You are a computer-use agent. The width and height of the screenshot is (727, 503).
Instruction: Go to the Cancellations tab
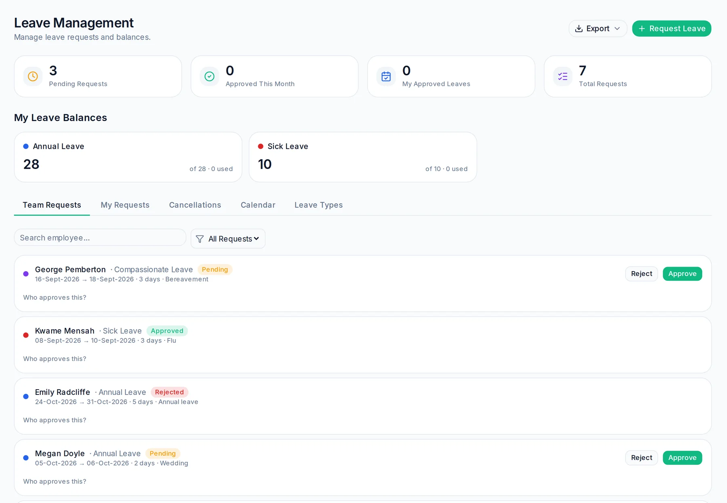pyautogui.click(x=195, y=205)
